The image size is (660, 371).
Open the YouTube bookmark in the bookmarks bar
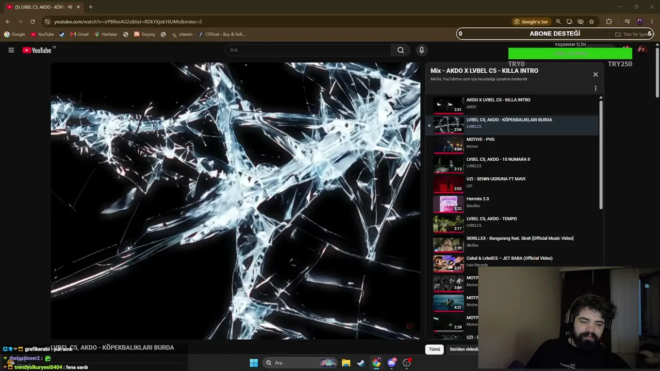pyautogui.click(x=42, y=35)
